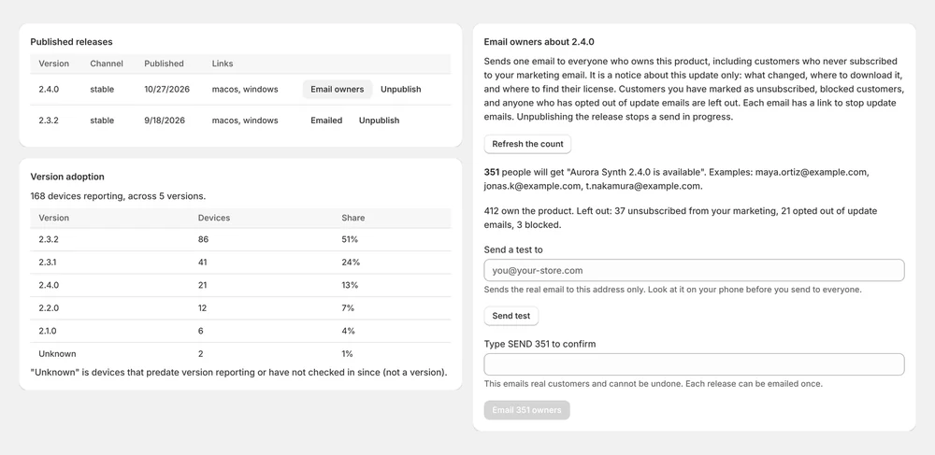
Task: Click the Share column header
Action: 353,218
